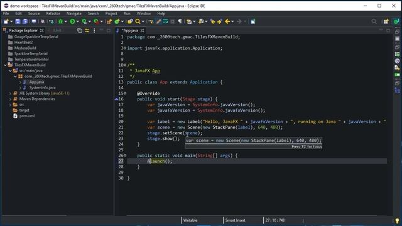
Task: Expand the JRE System Library node
Action: click(10, 94)
